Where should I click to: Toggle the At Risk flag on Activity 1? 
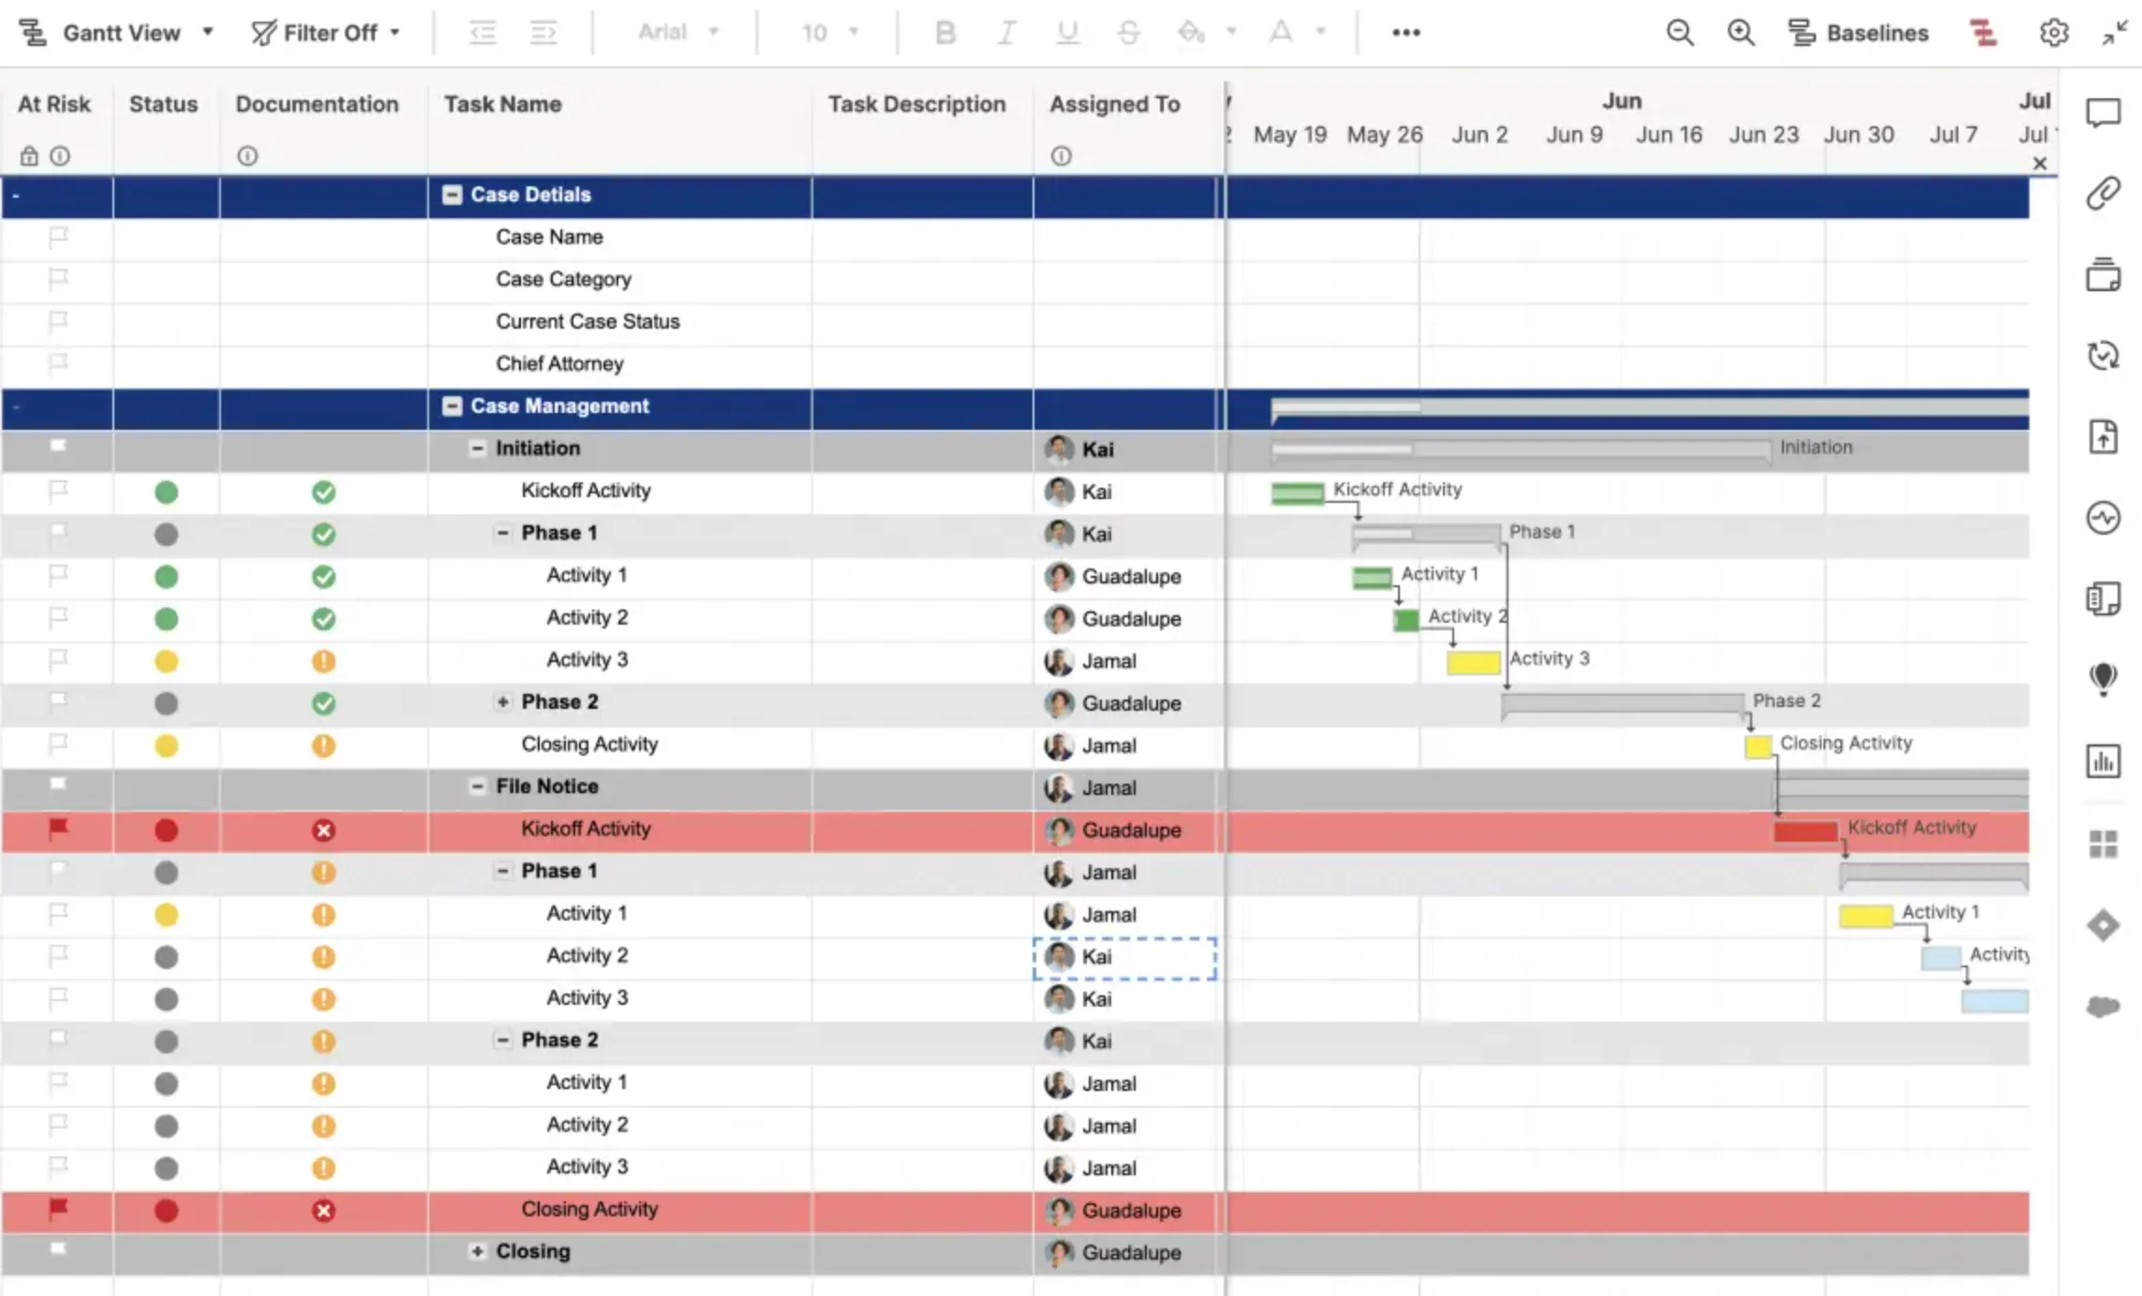[x=56, y=575]
